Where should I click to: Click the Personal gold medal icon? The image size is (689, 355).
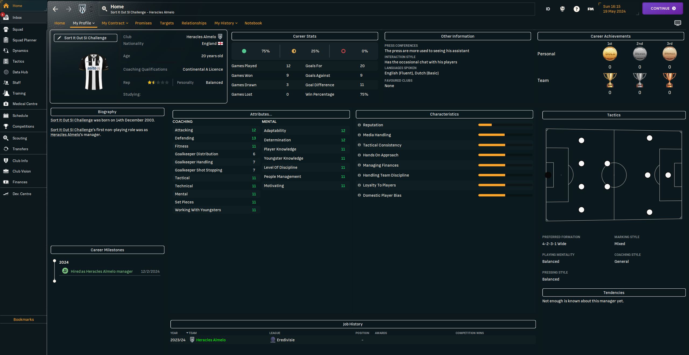(x=610, y=54)
